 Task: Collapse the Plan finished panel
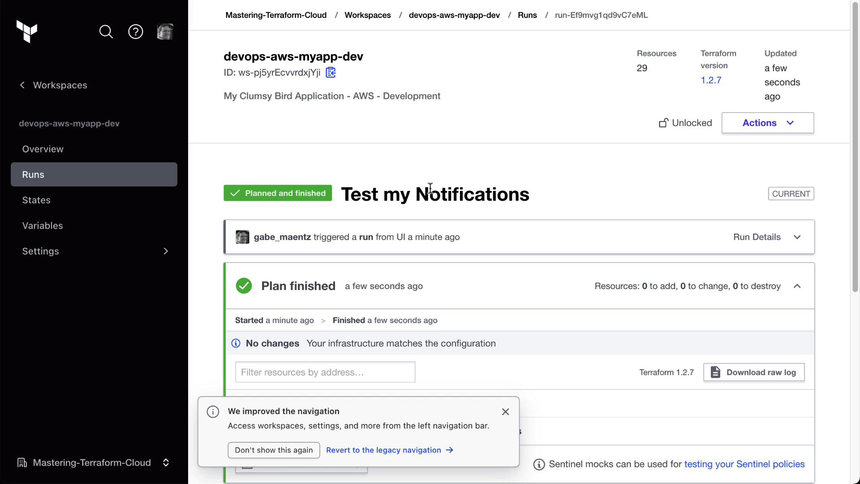[797, 286]
